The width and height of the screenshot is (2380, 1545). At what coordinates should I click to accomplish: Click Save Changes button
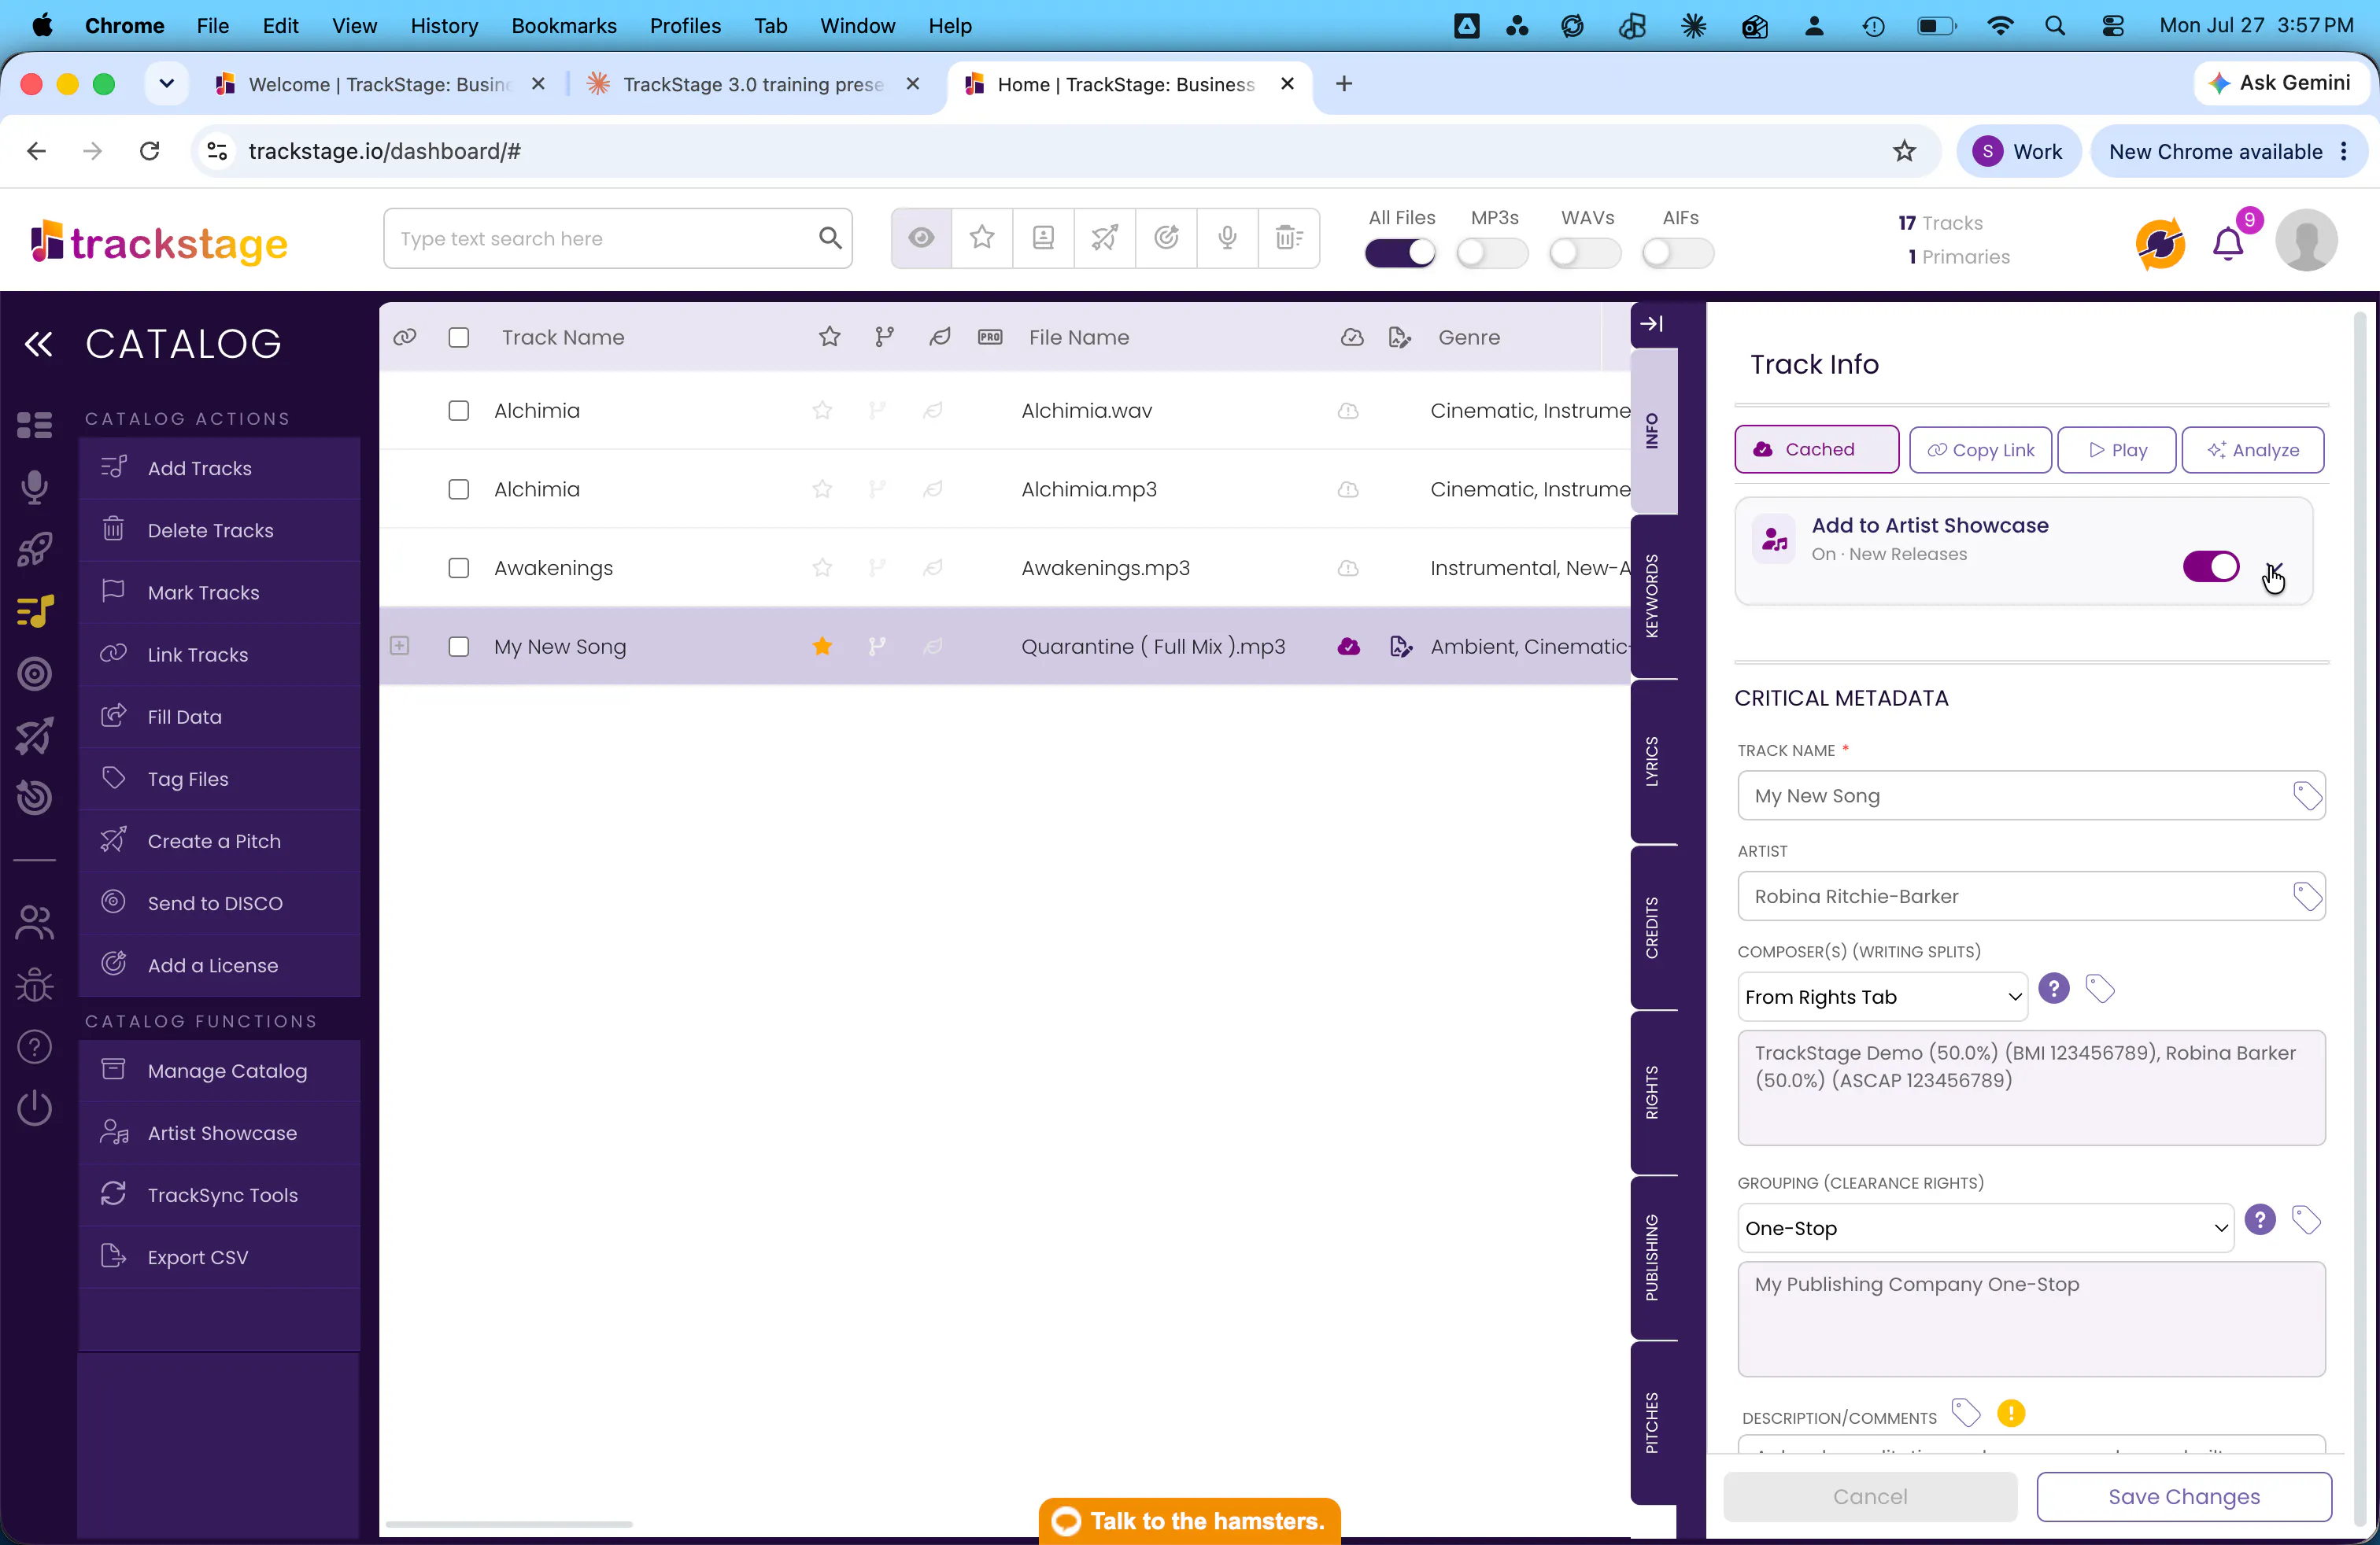pyautogui.click(x=2183, y=1496)
